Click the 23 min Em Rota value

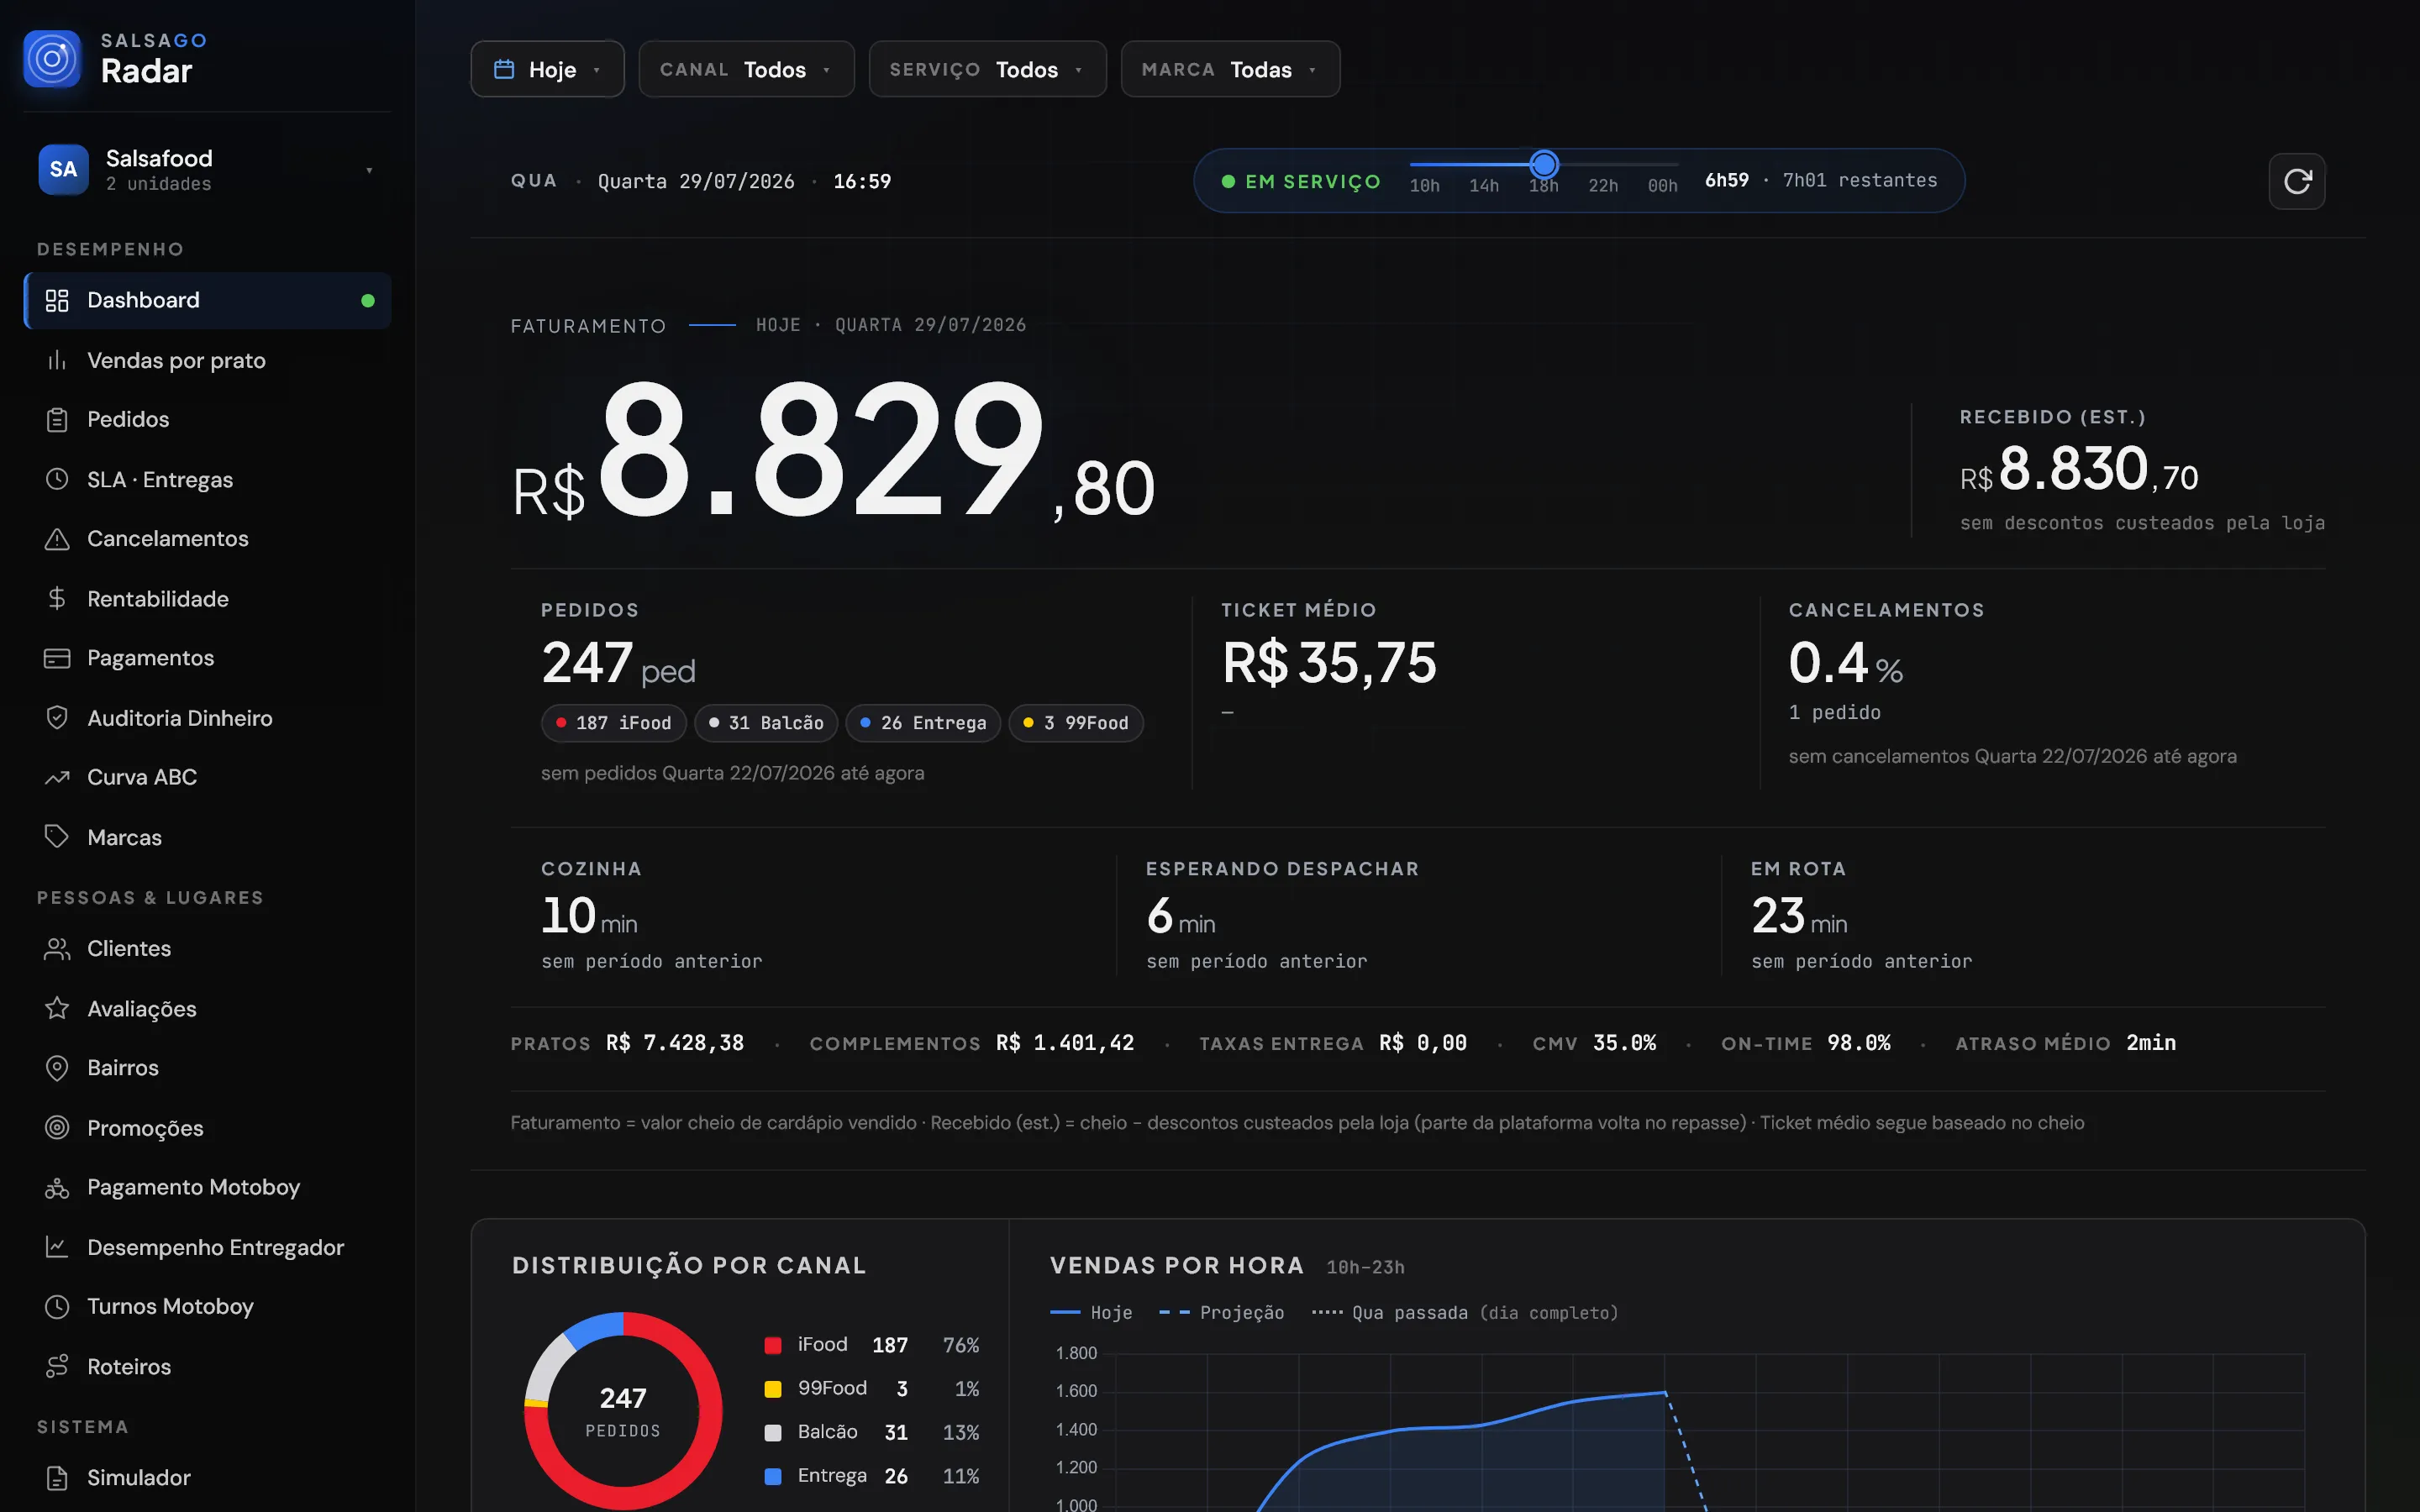click(1799, 916)
